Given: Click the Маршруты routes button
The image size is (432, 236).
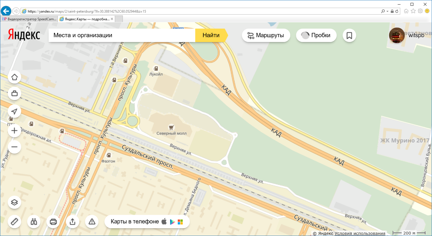Looking at the screenshot, I should (x=266, y=35).
